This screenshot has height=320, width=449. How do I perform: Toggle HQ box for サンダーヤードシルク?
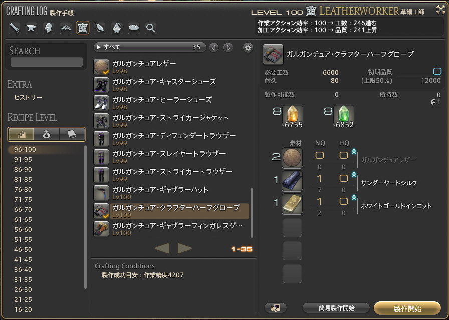pos(344,179)
